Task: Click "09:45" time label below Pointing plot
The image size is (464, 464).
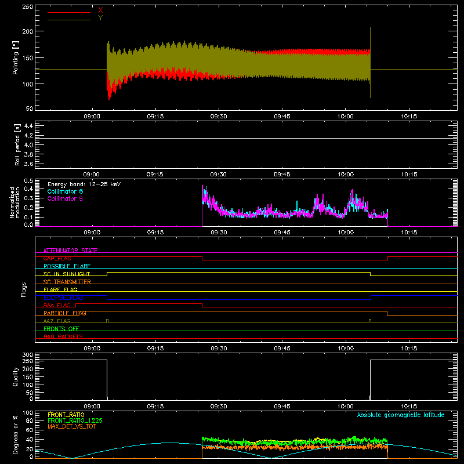Action: (282, 117)
